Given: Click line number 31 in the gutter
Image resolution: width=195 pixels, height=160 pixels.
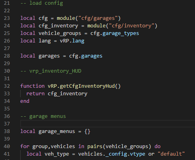Looking at the screenshot, I should [x=7, y=79].
